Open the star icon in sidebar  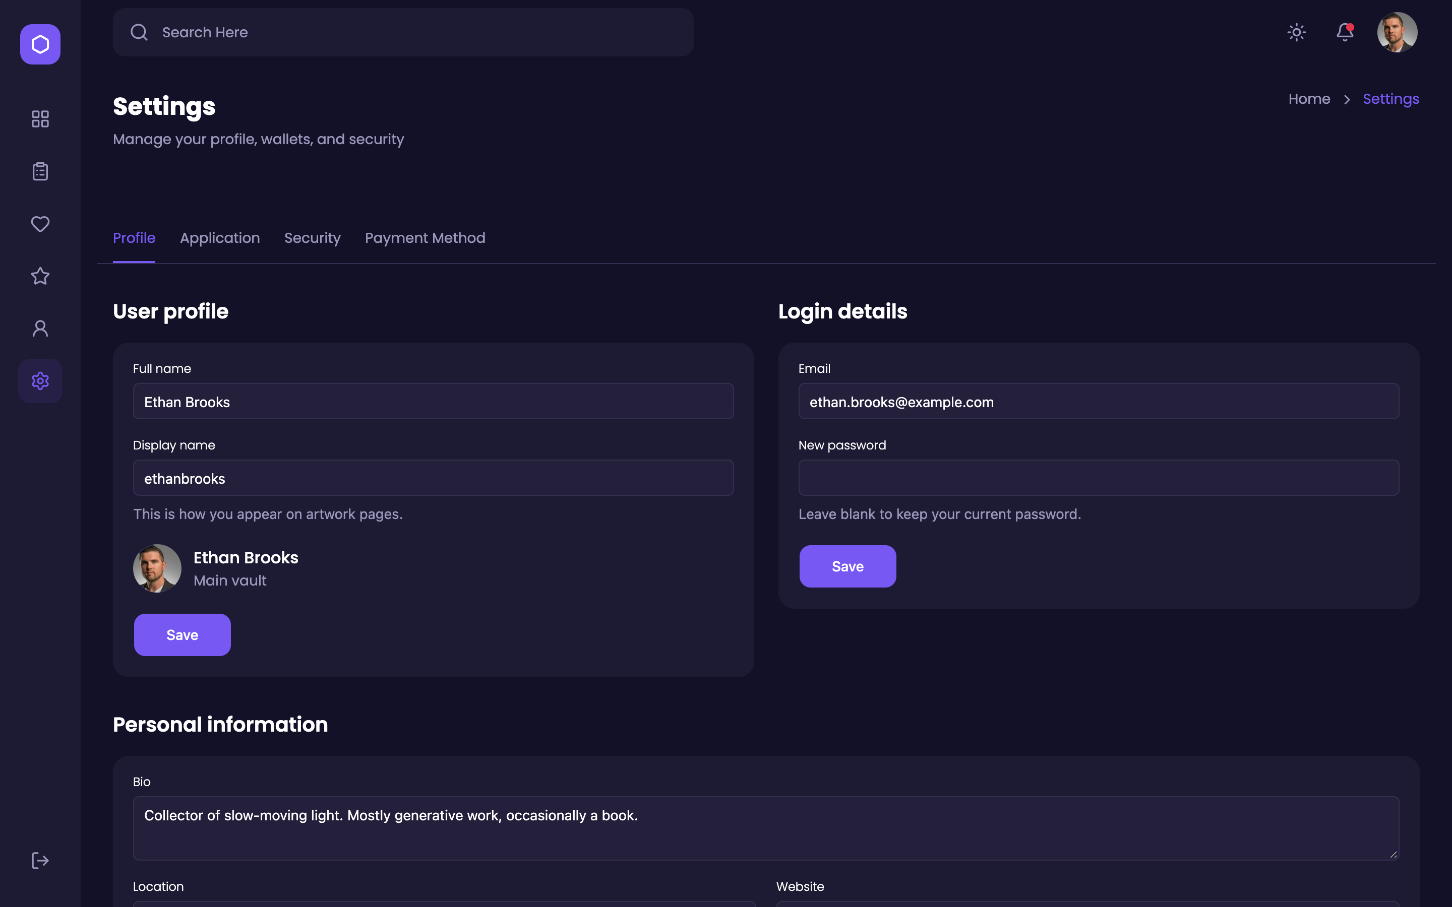click(40, 276)
